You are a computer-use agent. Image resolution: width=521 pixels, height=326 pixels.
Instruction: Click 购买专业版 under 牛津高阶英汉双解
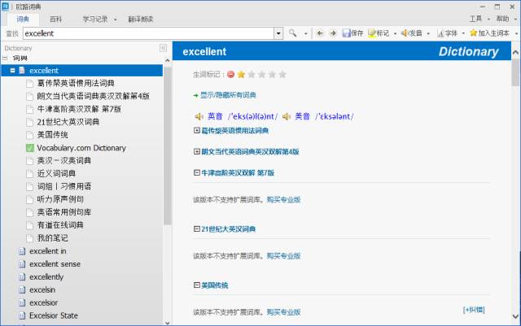coord(284,199)
